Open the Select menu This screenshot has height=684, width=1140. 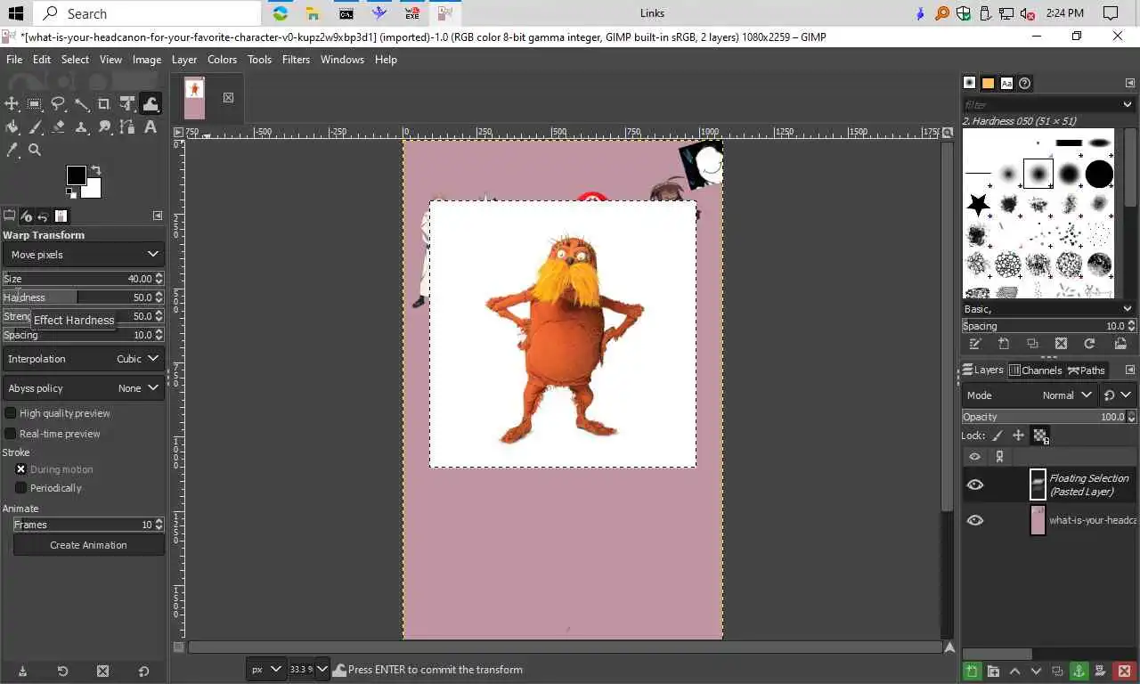tap(75, 60)
